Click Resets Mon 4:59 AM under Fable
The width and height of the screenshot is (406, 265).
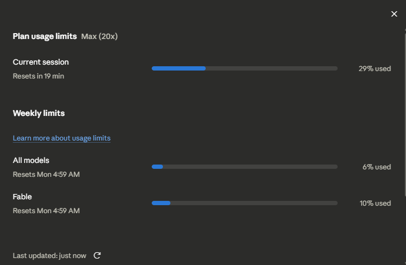(x=46, y=211)
